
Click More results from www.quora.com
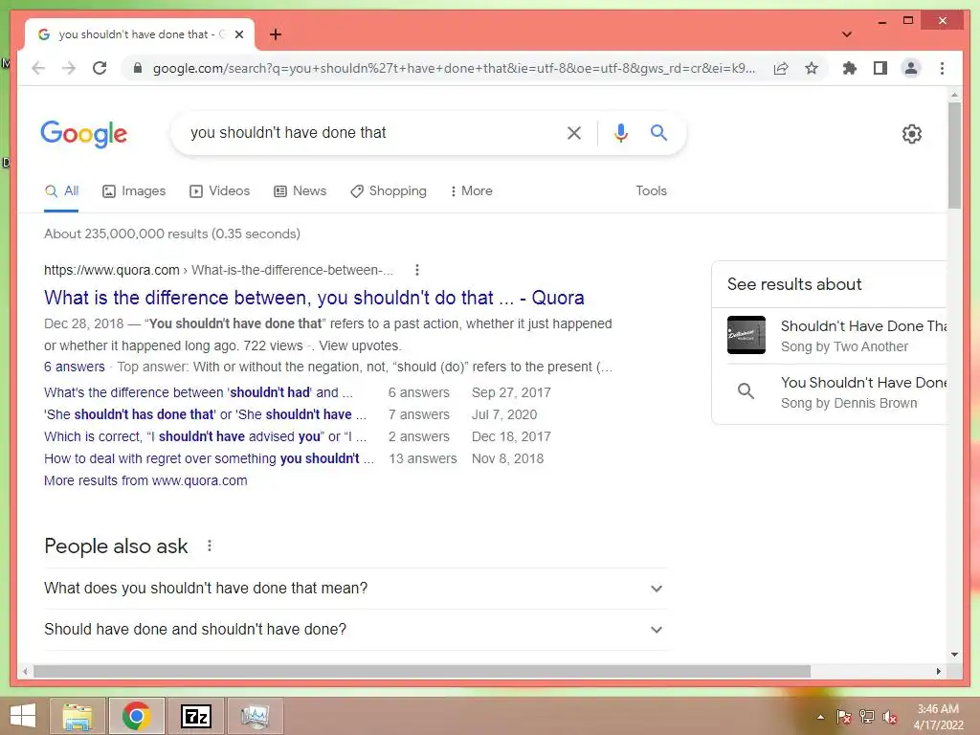pos(145,480)
